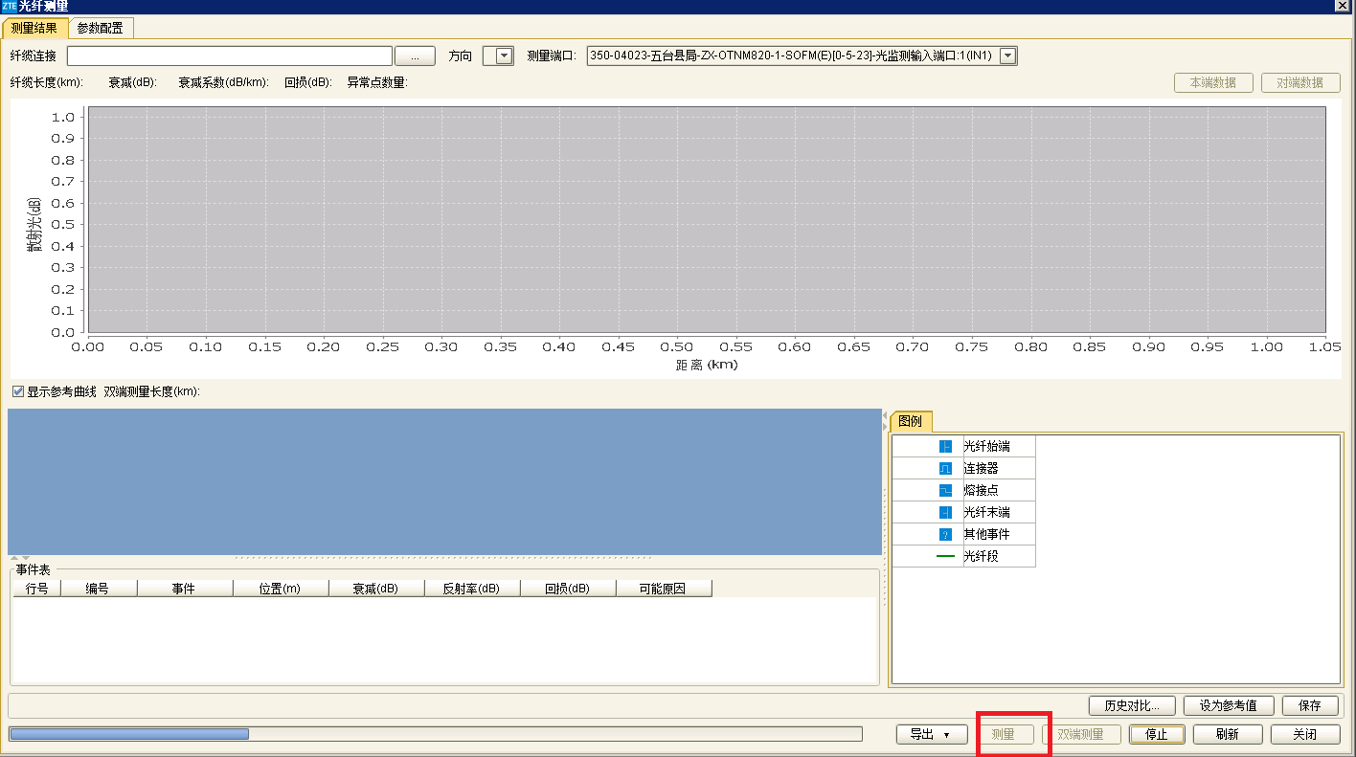Viewport: 1356px width, 757px height.
Task: Click the 位置(m) column header
Action: pos(282,589)
